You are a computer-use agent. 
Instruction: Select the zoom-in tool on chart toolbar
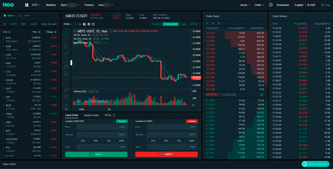pos(66,96)
